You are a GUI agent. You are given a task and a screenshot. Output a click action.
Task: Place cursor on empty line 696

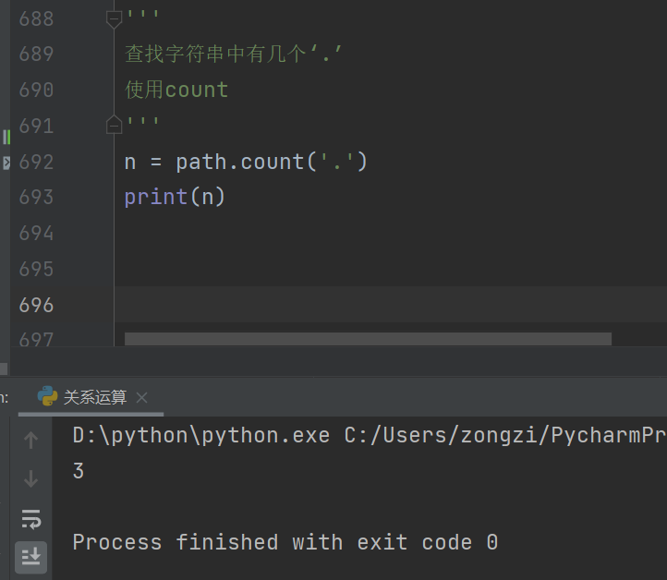click(x=370, y=305)
